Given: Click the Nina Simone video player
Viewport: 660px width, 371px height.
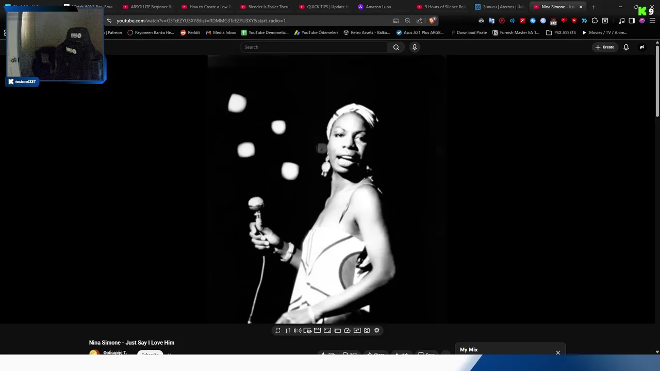Looking at the screenshot, I should tap(328, 189).
